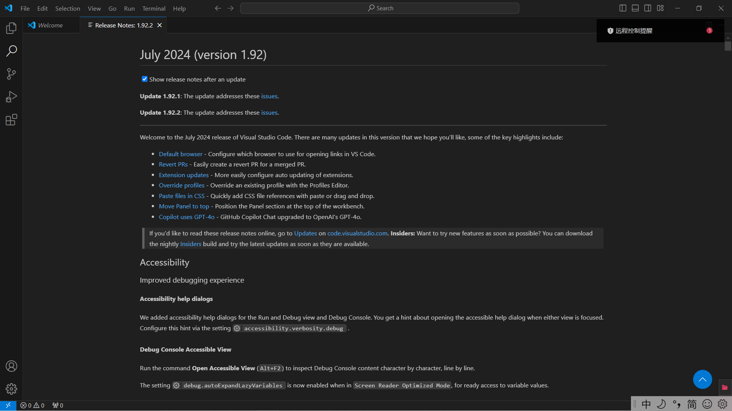Click the Accessibility section heading
The height and width of the screenshot is (411, 732).
[164, 262]
